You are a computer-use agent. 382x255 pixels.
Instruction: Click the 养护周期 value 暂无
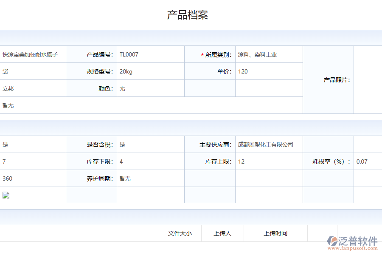124,178
